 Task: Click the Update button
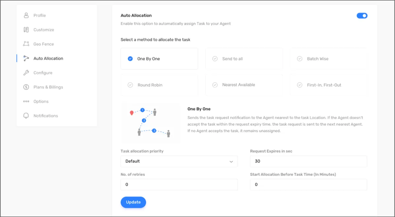coord(133,202)
